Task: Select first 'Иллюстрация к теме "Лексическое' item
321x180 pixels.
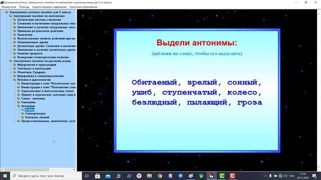Action: 48,83
